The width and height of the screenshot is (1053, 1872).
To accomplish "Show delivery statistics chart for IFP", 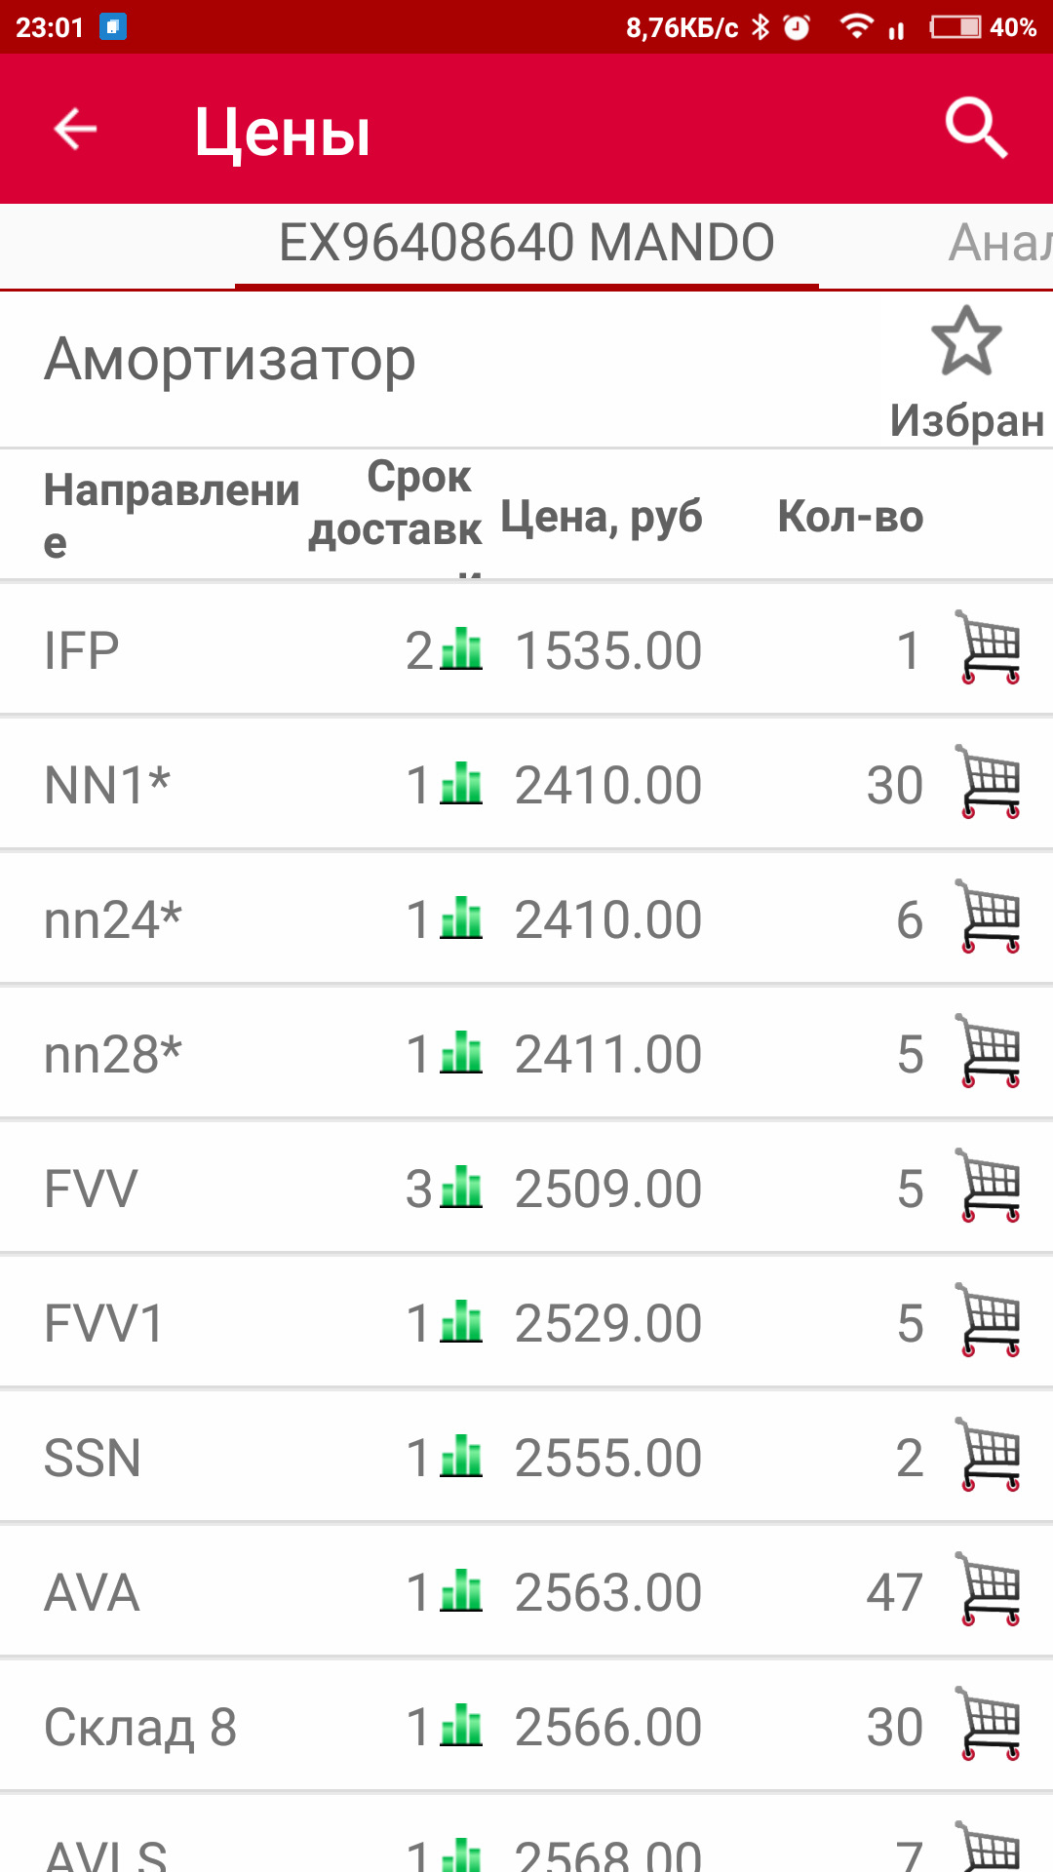I will pos(461,649).
